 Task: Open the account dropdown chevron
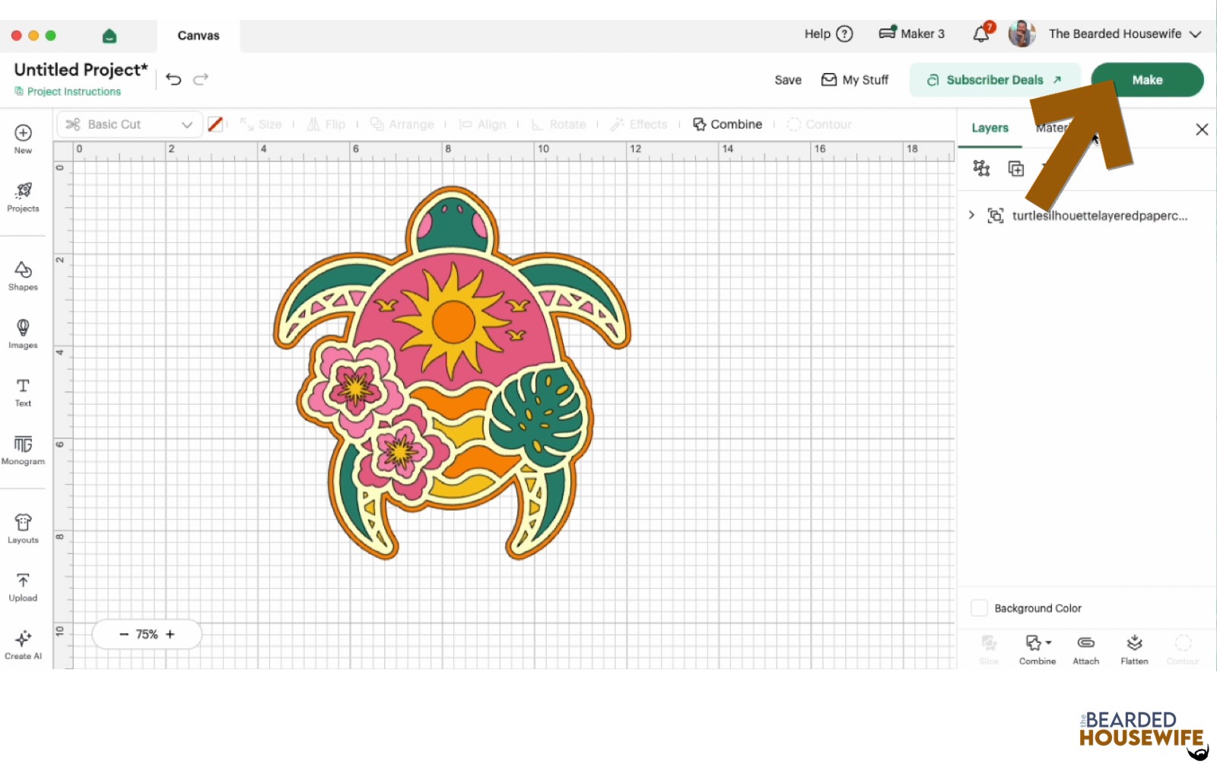pos(1196,34)
